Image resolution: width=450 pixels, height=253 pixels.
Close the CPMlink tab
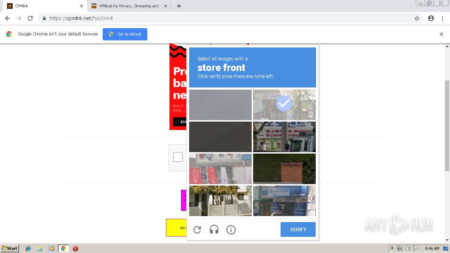[82, 6]
